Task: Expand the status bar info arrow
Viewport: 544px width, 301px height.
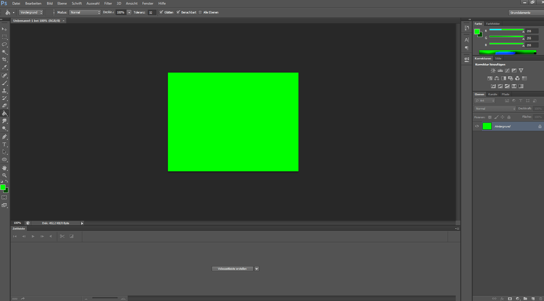Action: [82, 223]
